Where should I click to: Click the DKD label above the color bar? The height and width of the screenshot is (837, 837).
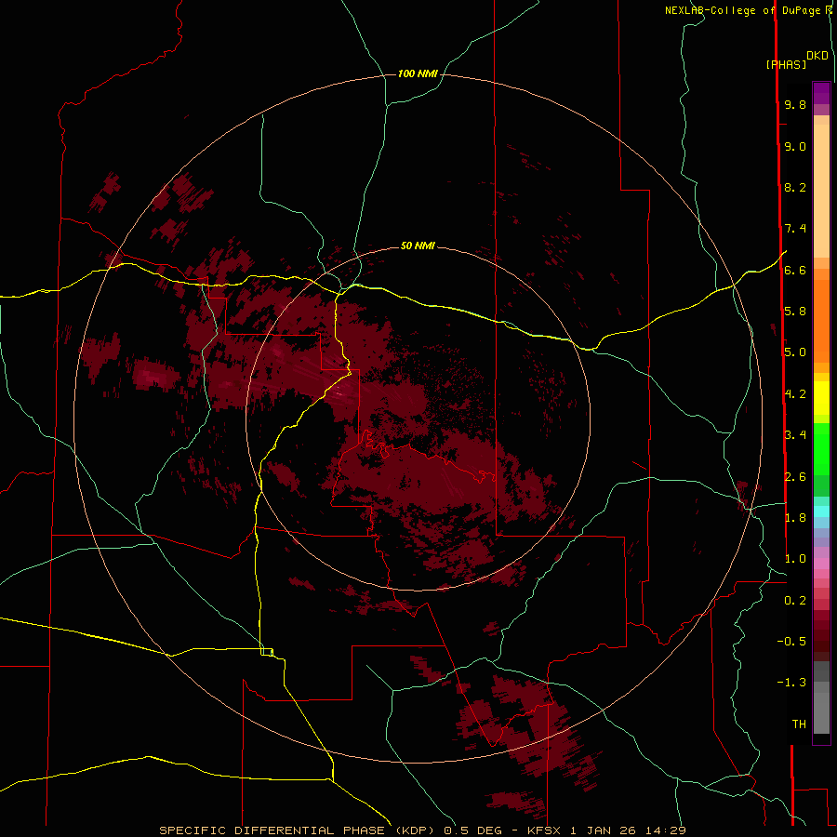(x=817, y=55)
